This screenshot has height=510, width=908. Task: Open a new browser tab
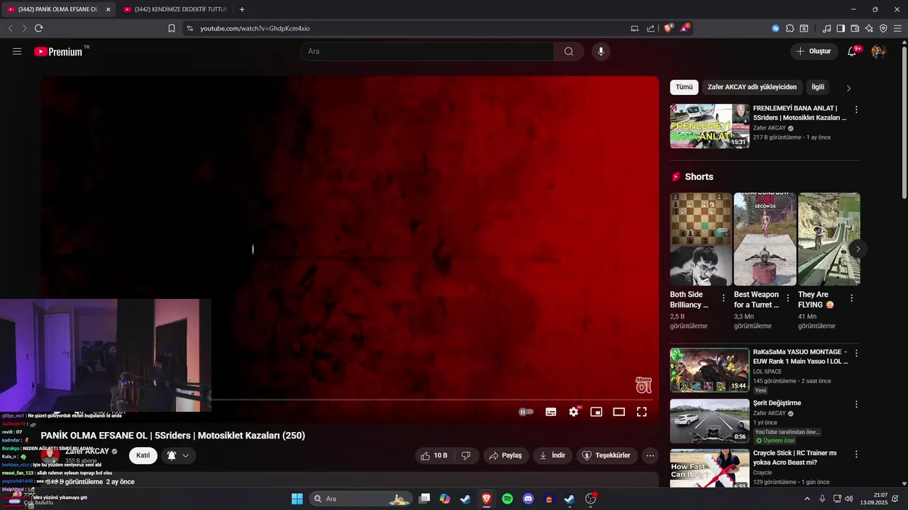pyautogui.click(x=242, y=9)
